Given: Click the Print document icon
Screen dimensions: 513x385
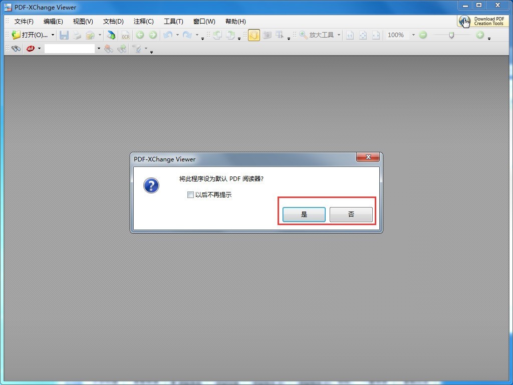Looking at the screenshot, I should (76, 35).
